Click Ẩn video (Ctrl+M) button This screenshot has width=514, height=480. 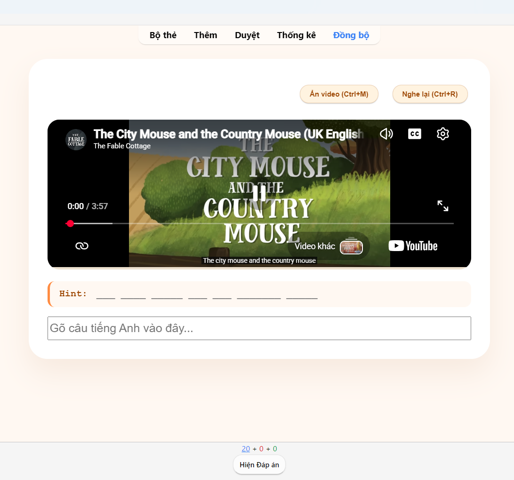[339, 94]
